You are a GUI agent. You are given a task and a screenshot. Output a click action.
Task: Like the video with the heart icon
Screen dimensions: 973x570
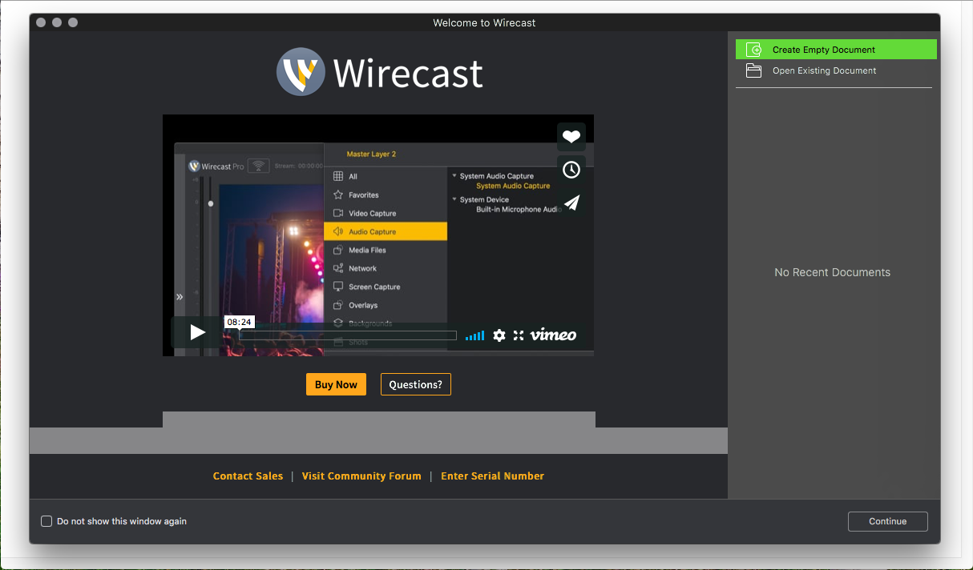[x=571, y=137]
